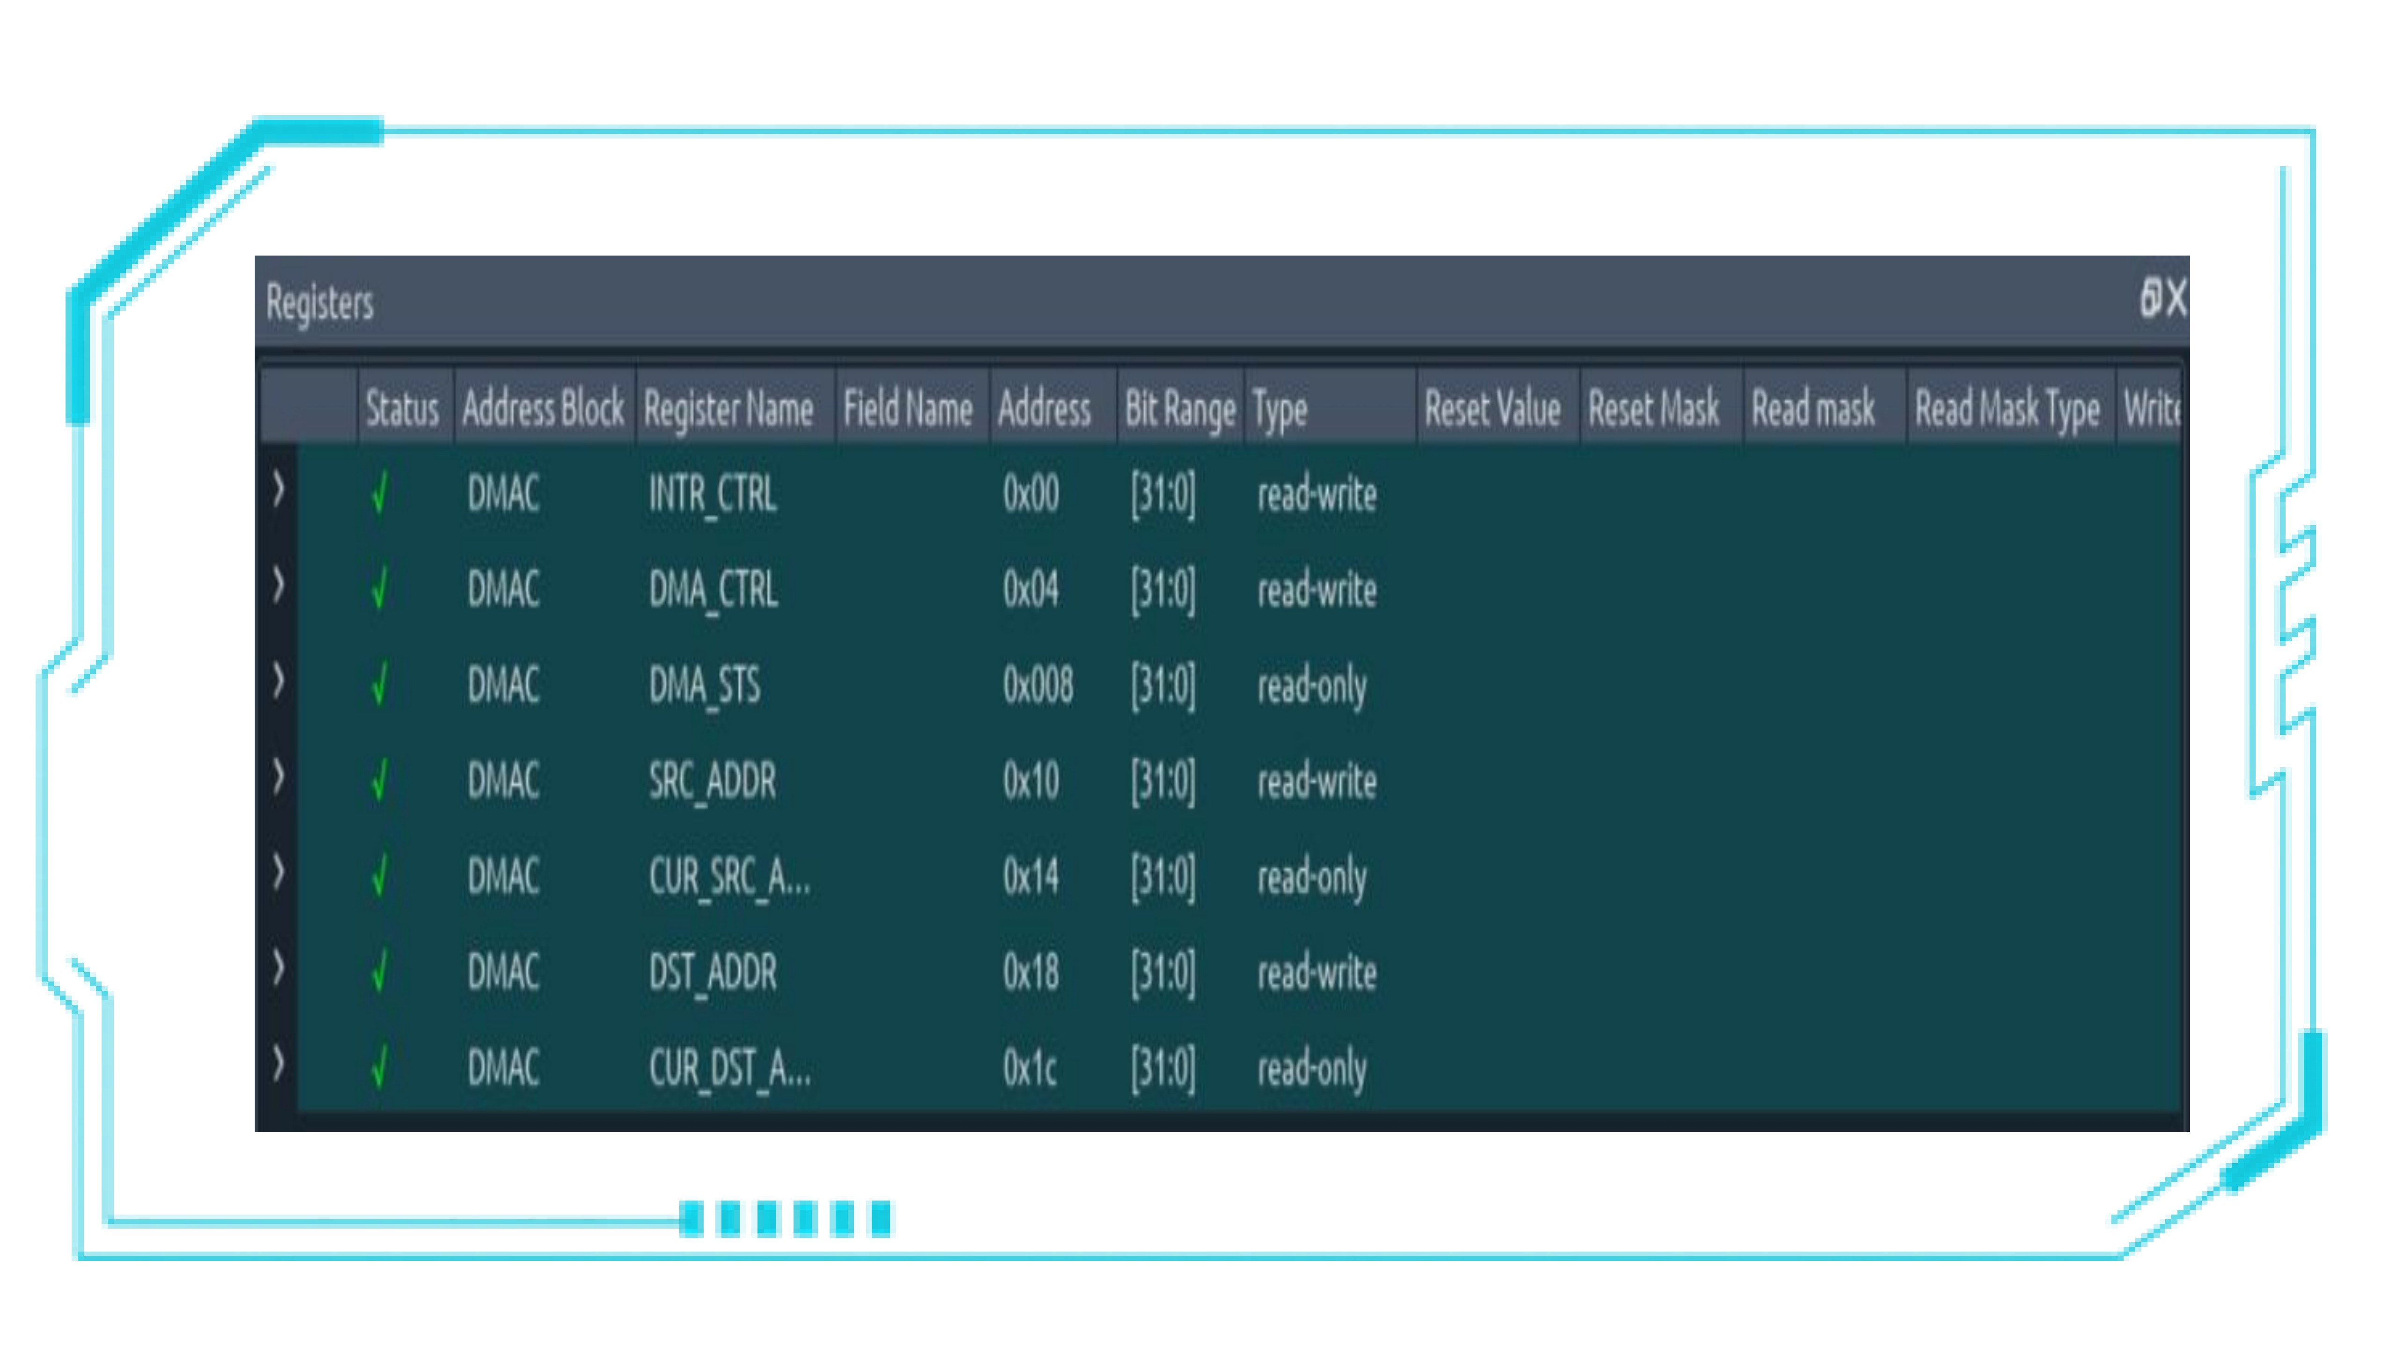Screen dimensions: 2397x1348
Task: Sort by the Address column header
Action: point(1052,408)
